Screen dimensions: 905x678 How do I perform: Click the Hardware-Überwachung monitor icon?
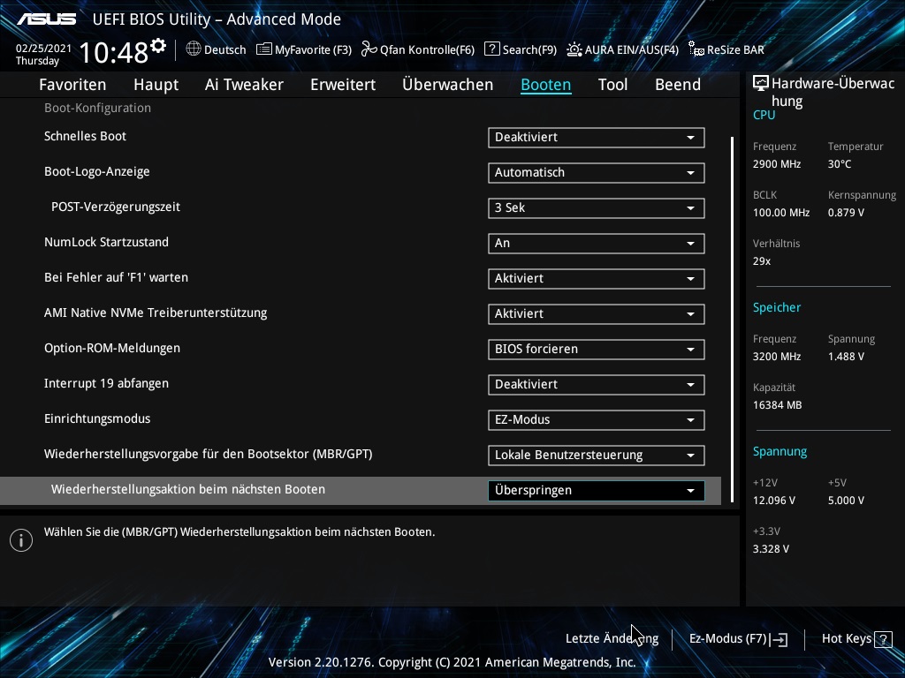[x=761, y=83]
